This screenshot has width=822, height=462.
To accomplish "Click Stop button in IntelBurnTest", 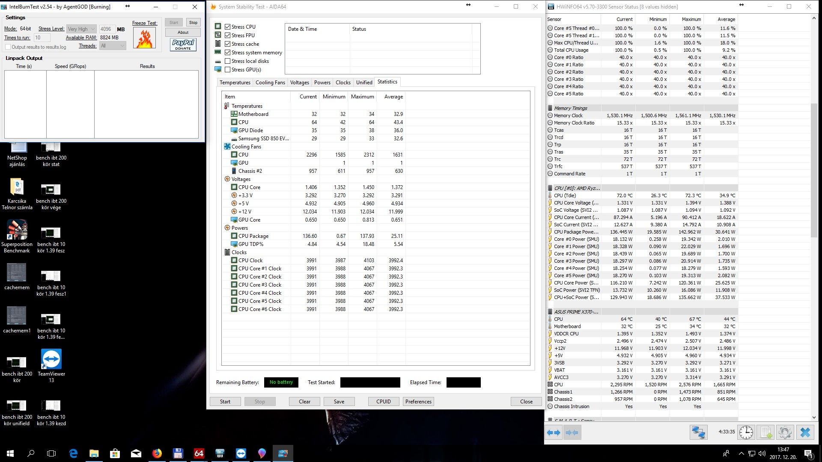I will (193, 23).
